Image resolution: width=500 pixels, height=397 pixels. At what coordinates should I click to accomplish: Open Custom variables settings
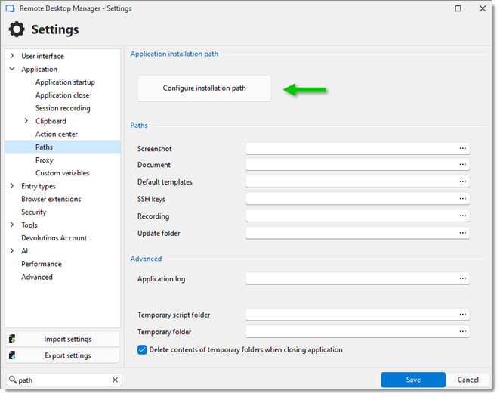tap(62, 173)
